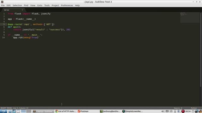Viewport: 202px width, 113px height.
Task: Open the Find menu
Action: click(x=26, y=5)
